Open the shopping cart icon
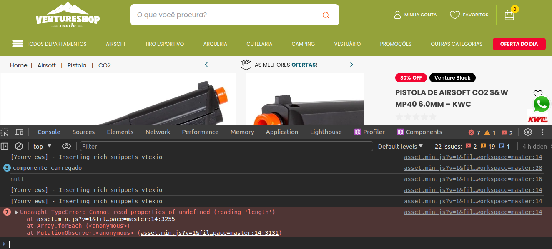 click(509, 15)
